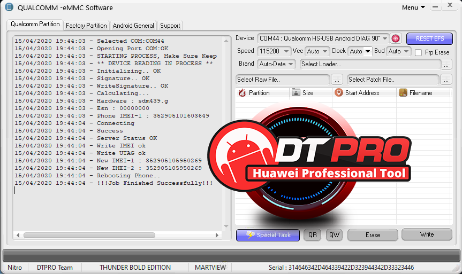Screen dimensions: 462x274
Task: Open the Menu dropdown in title bar
Action: 413,7
